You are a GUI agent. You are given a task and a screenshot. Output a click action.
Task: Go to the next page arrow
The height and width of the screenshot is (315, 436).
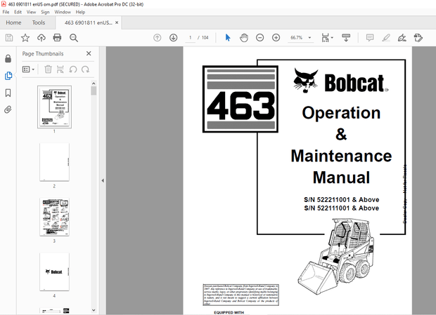(x=173, y=38)
